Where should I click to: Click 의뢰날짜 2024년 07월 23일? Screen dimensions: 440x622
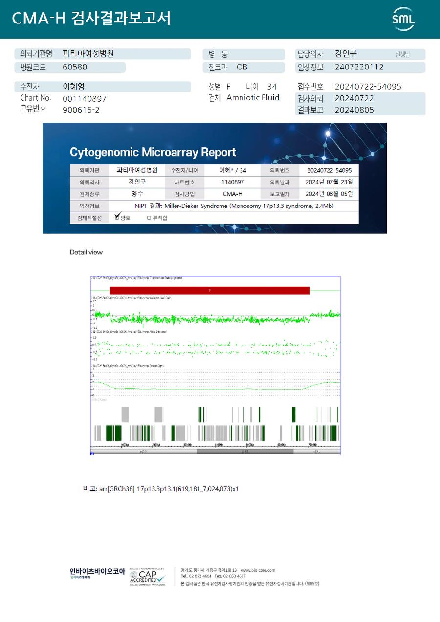coord(330,182)
